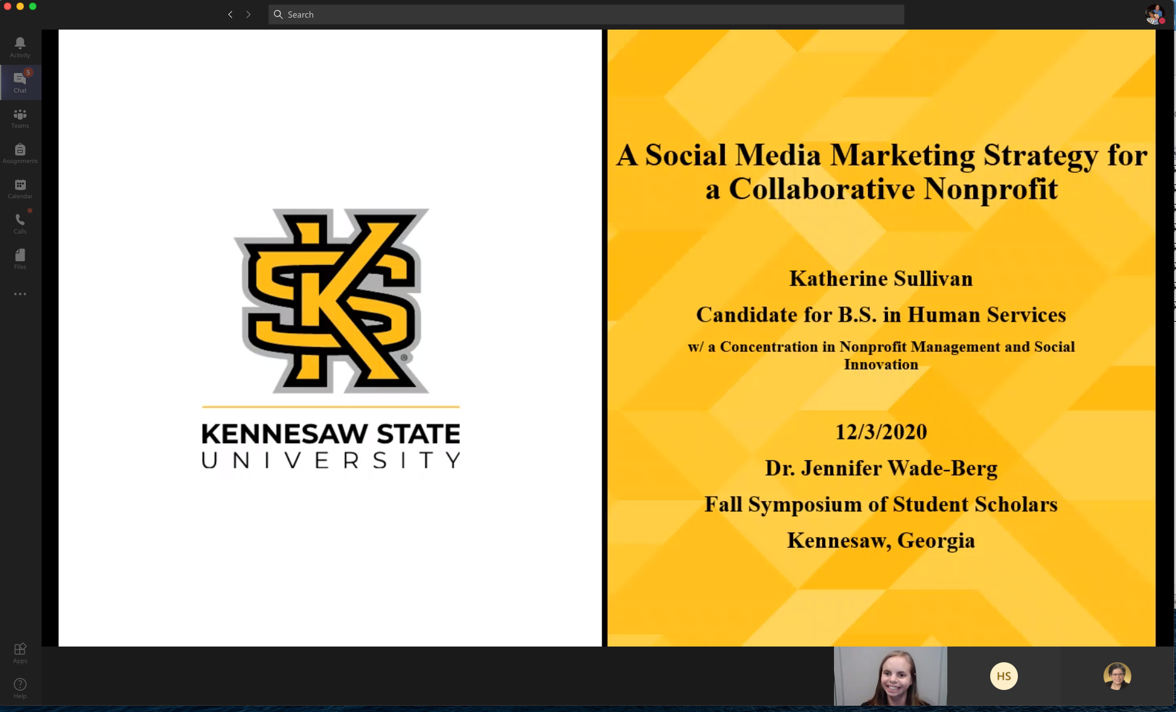Click the Kennesaw State University logo slide

click(x=330, y=337)
